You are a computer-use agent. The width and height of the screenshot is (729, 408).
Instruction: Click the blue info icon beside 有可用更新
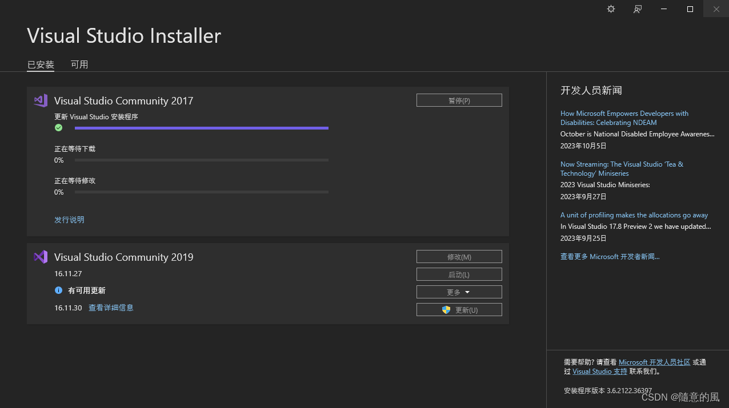point(58,290)
